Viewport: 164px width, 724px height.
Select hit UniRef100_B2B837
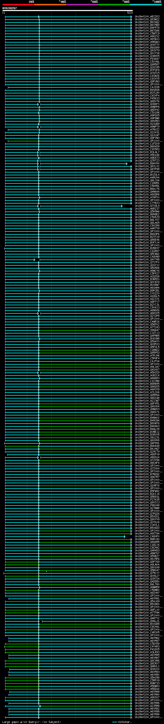(147, 248)
